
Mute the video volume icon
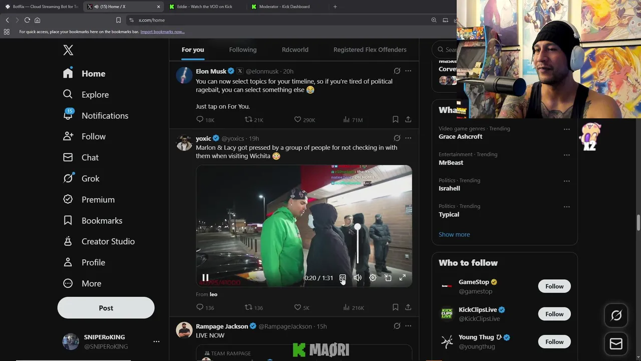(x=358, y=278)
